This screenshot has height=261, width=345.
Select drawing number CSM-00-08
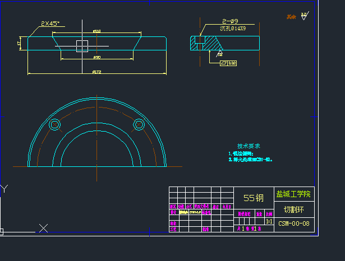[294, 223]
